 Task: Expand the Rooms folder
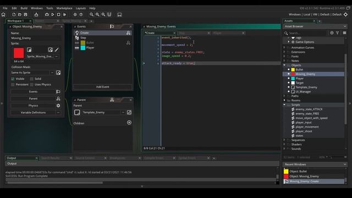coord(284,100)
